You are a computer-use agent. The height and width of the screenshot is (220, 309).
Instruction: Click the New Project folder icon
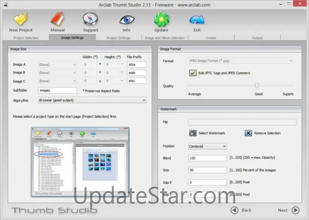pos(21,19)
